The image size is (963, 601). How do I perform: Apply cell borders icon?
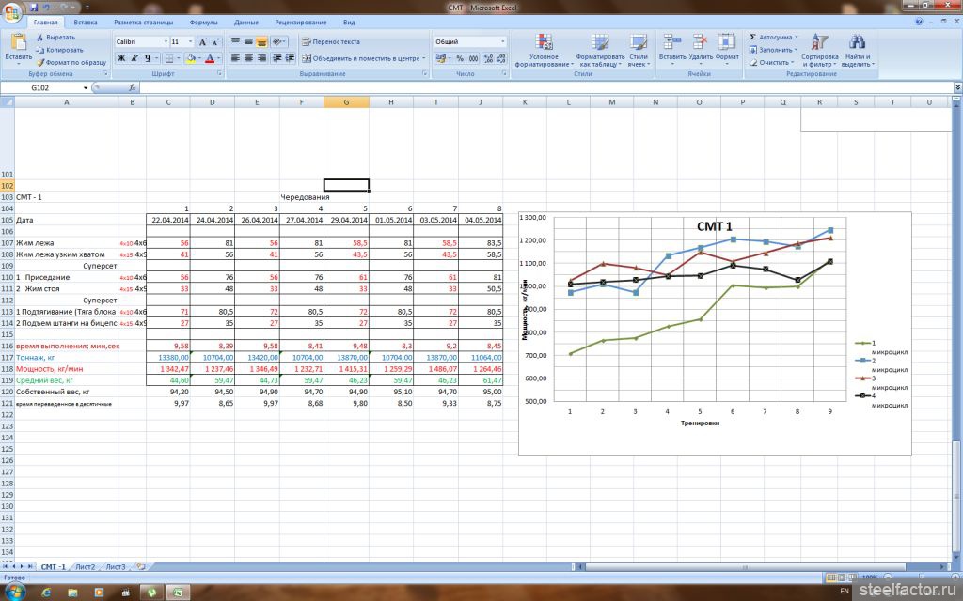pos(169,58)
